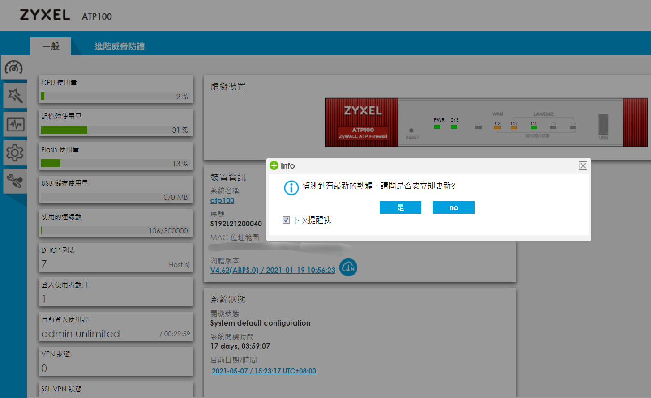The height and width of the screenshot is (398, 651).
Task: Click the VPN 狀態 value 0
Action: (x=44, y=368)
